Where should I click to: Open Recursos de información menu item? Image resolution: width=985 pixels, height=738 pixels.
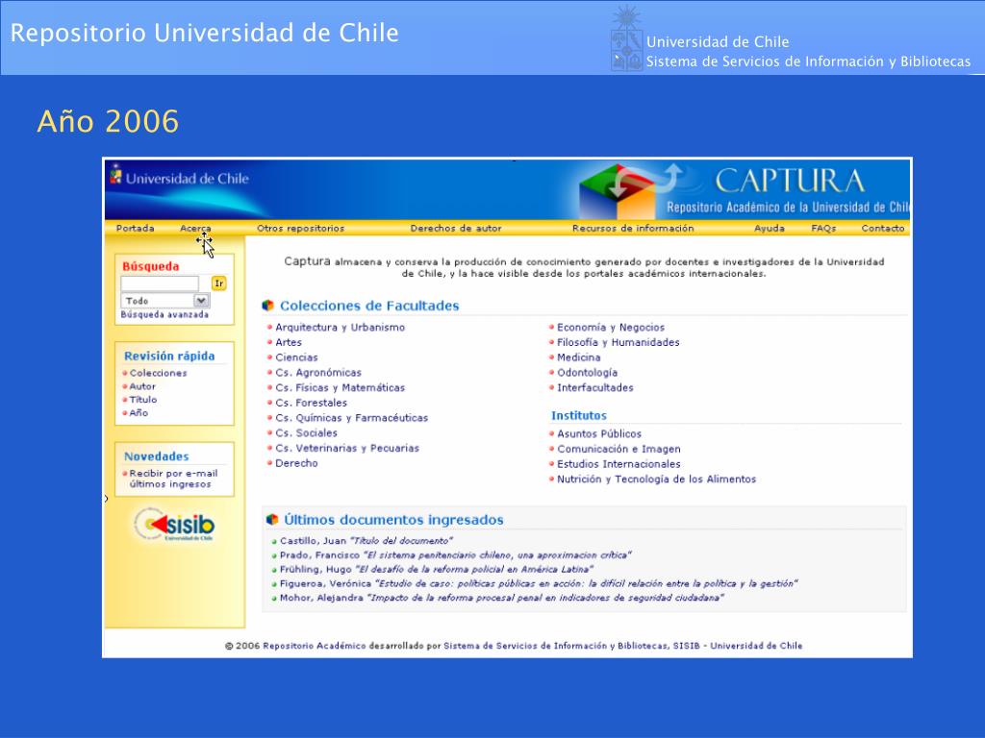[633, 229]
